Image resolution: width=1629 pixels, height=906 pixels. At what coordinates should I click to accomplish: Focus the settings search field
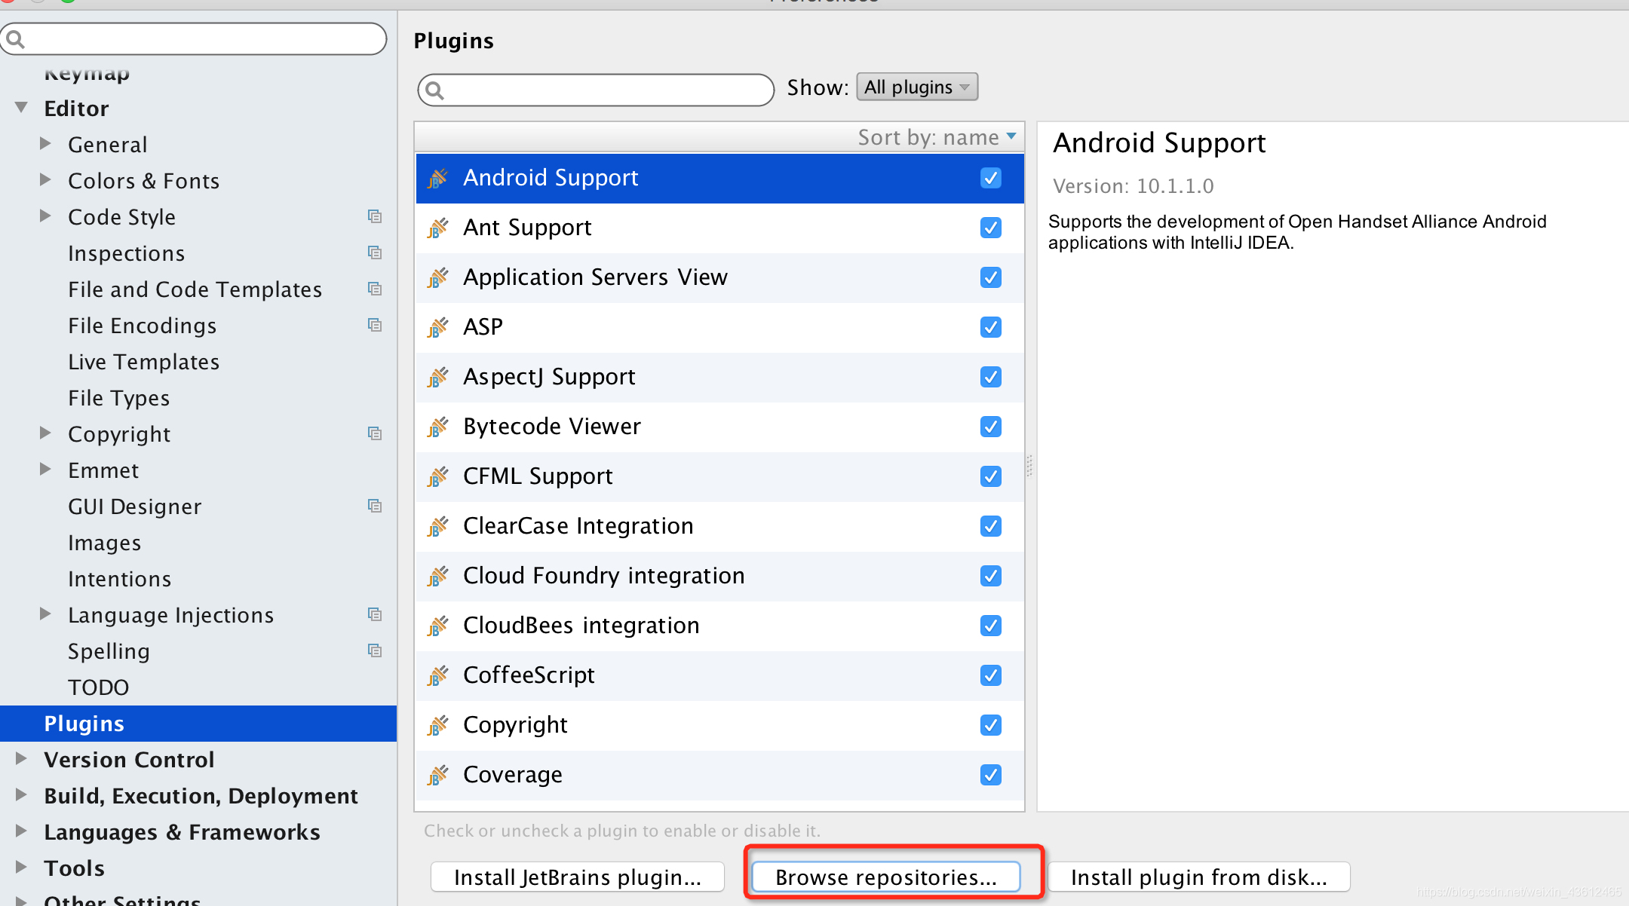click(x=193, y=39)
